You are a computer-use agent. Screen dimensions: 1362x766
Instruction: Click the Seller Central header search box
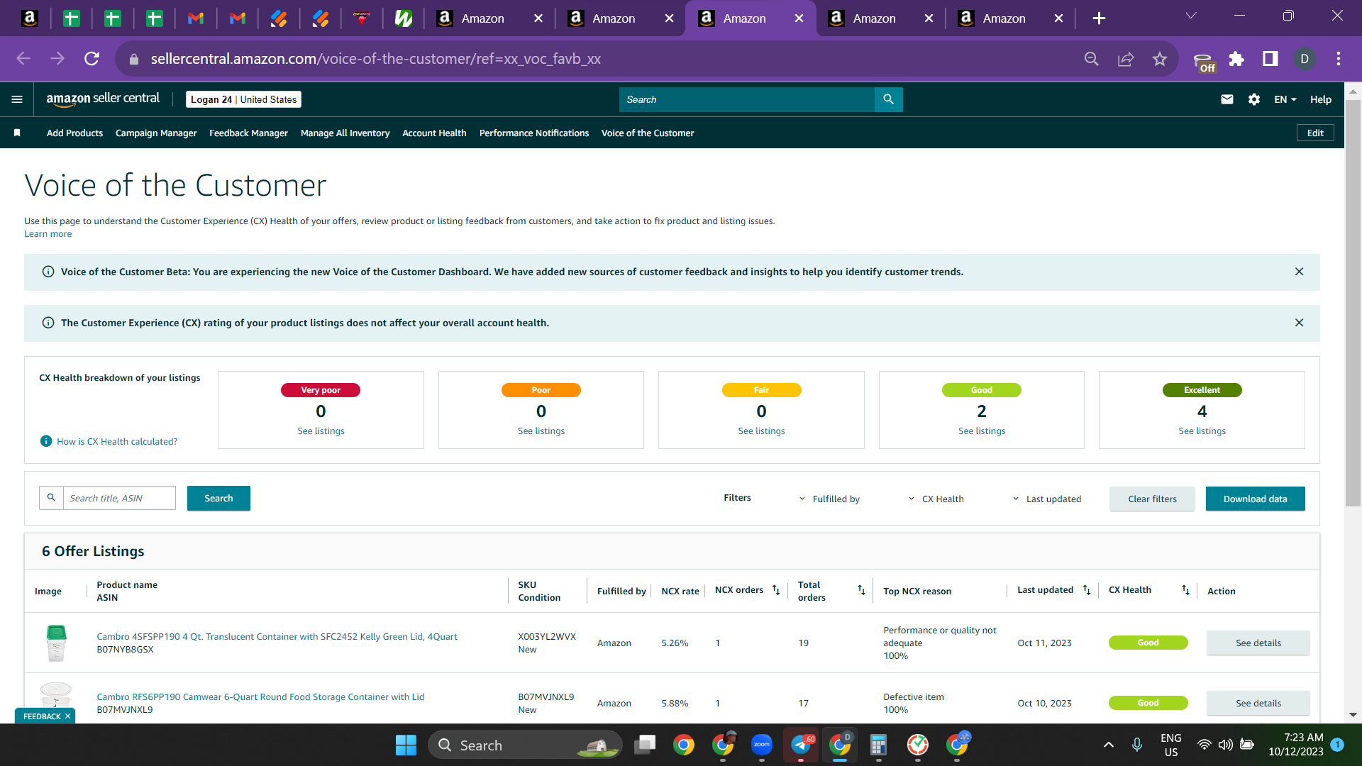(x=747, y=99)
